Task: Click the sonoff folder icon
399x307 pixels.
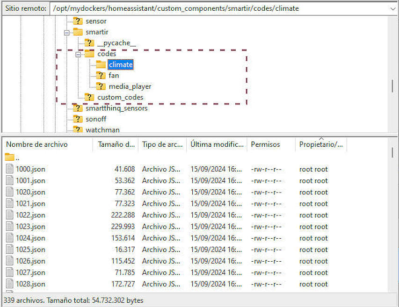Action: tap(78, 119)
